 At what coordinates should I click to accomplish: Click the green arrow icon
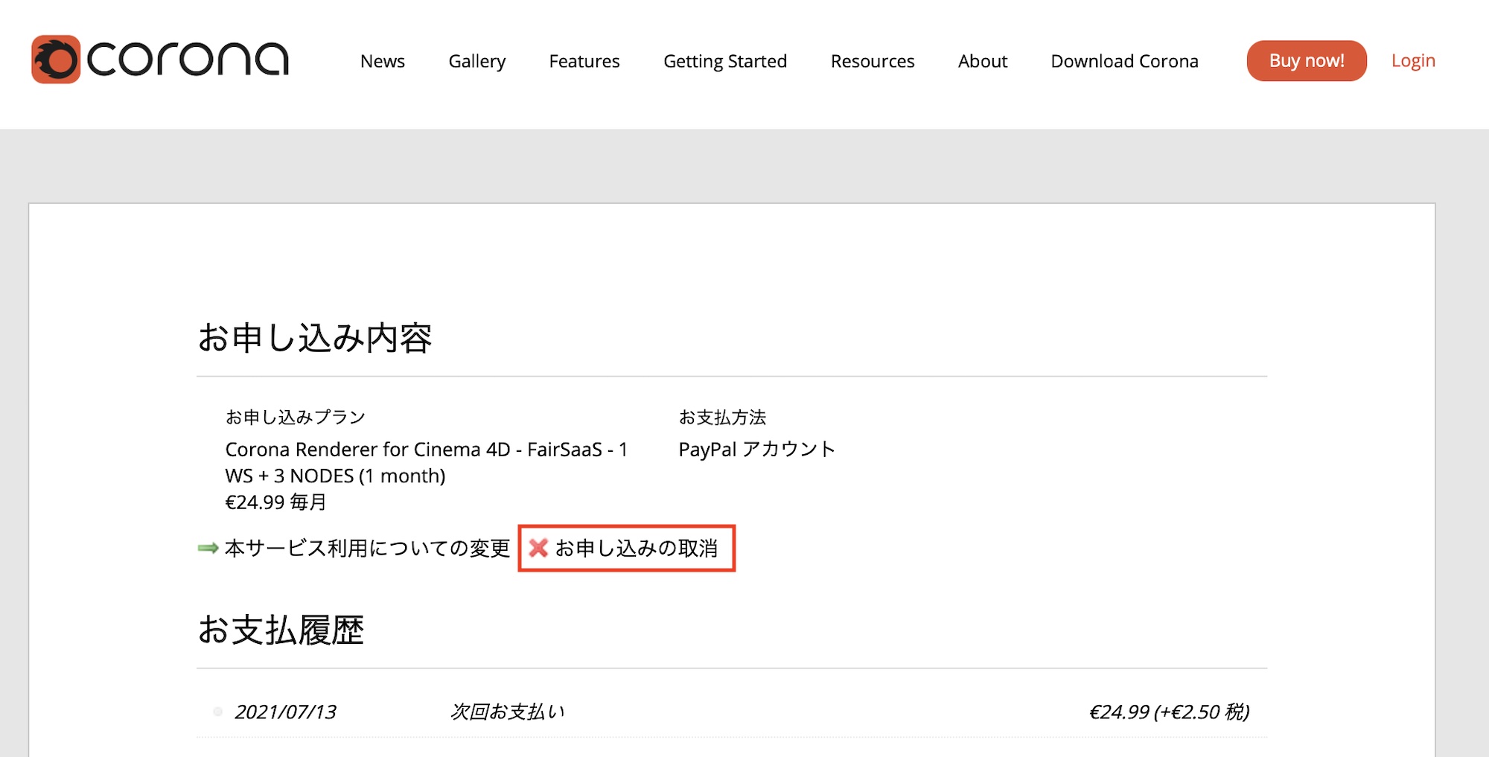point(208,549)
